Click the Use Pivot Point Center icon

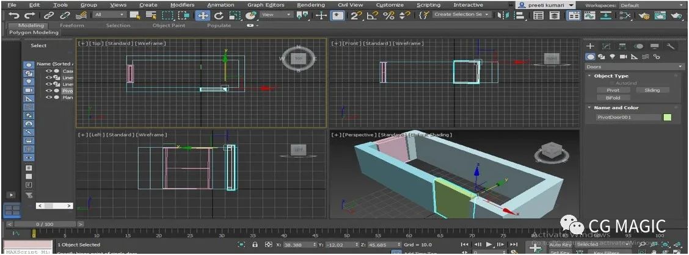[303, 15]
